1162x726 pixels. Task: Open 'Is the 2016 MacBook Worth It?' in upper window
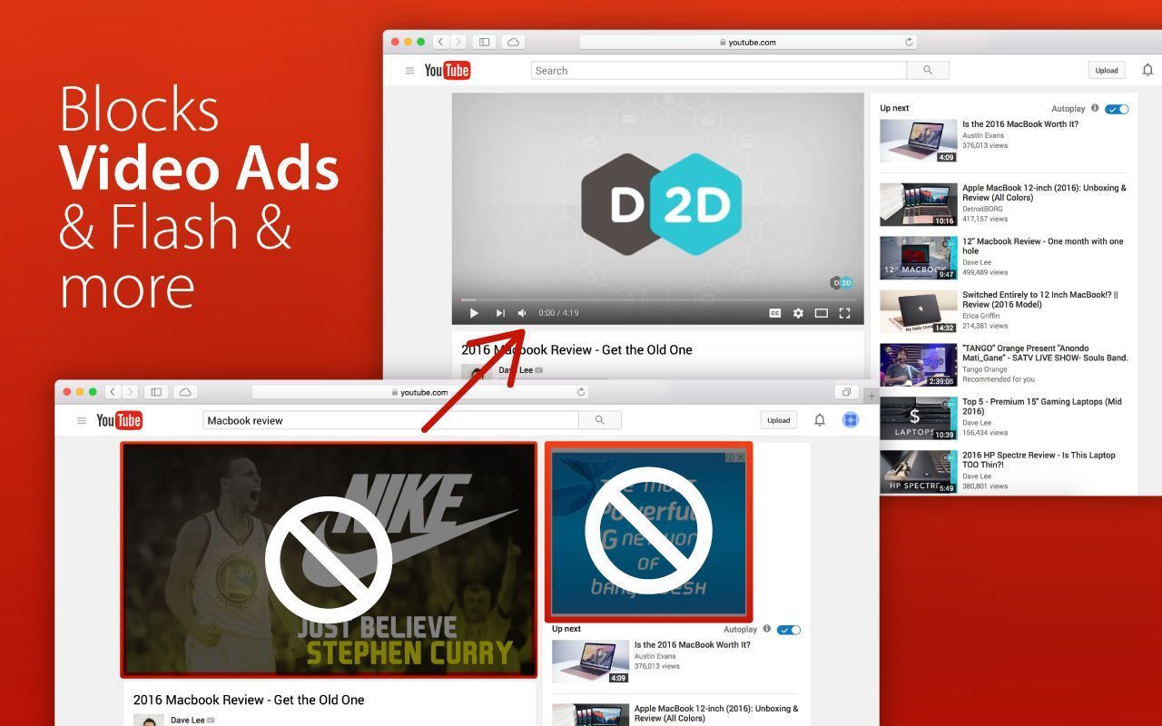[1020, 124]
